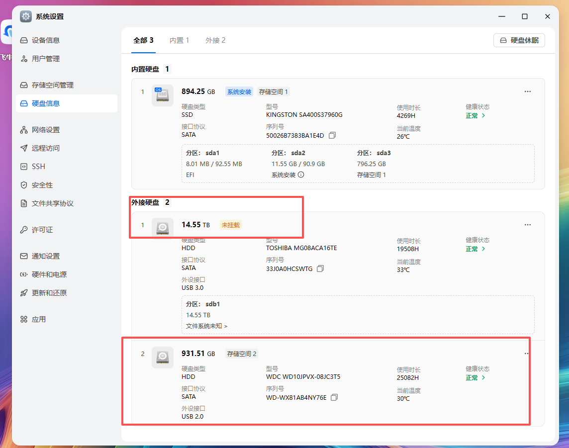This screenshot has width=569, height=448.
Task: Click the 未挂载 tag
Action: click(x=231, y=225)
